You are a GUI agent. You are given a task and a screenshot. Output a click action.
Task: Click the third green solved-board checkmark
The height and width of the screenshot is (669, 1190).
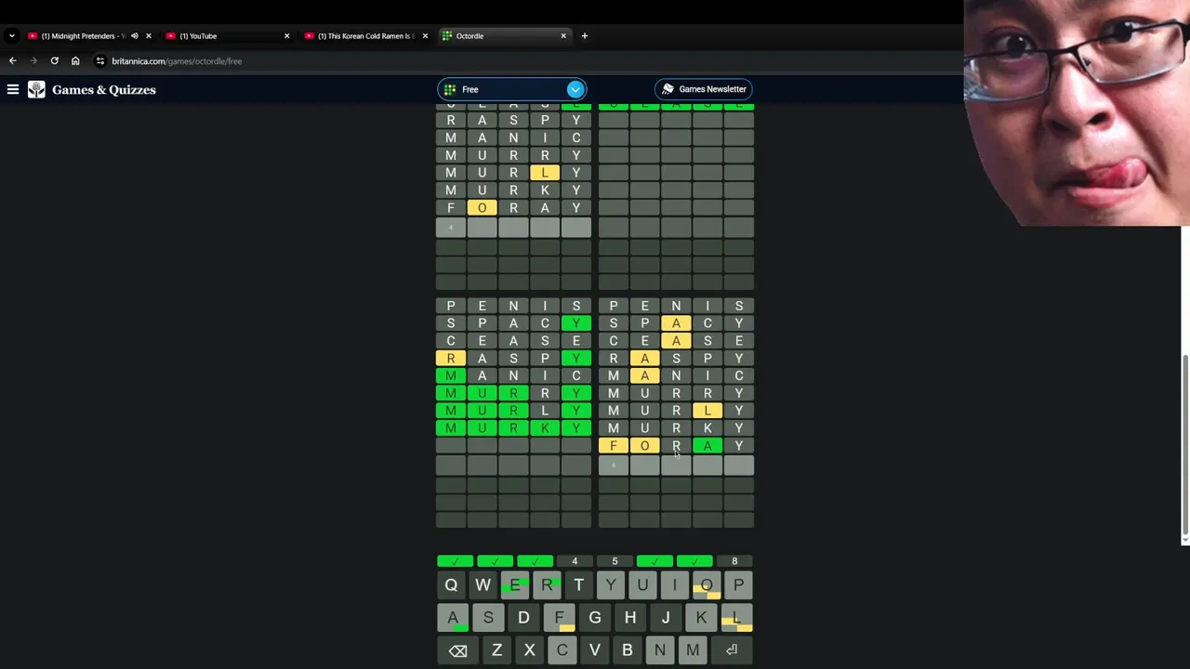pyautogui.click(x=535, y=561)
